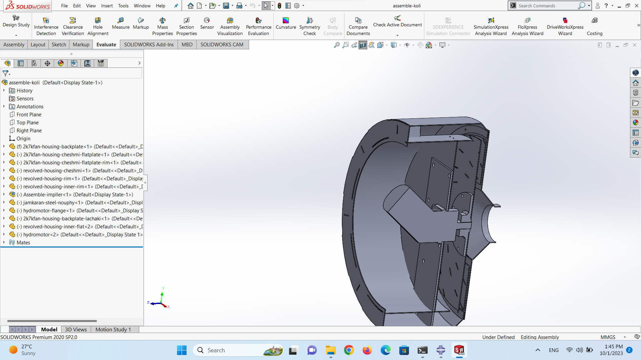Show Curvature display

coord(286,23)
